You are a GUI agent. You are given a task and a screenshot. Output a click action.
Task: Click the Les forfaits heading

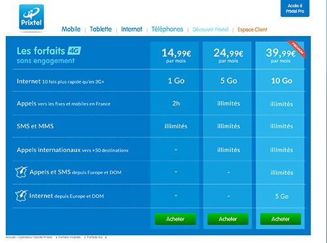click(x=41, y=51)
